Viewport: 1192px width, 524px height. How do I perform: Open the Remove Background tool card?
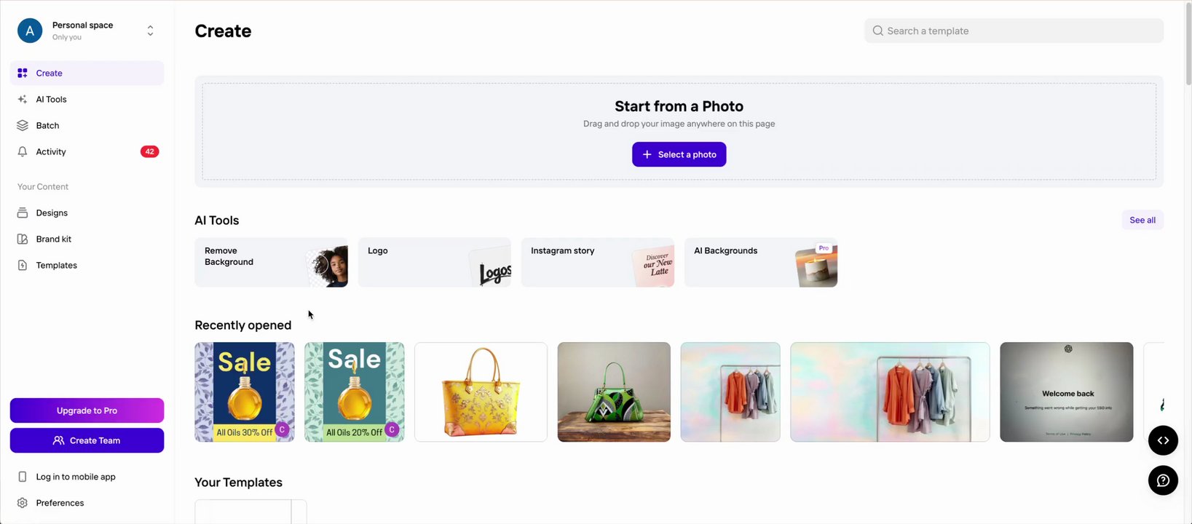click(271, 262)
